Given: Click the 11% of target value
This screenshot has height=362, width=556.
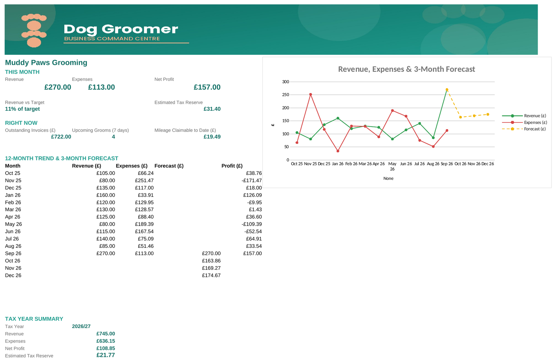Looking at the screenshot, I should [x=23, y=109].
